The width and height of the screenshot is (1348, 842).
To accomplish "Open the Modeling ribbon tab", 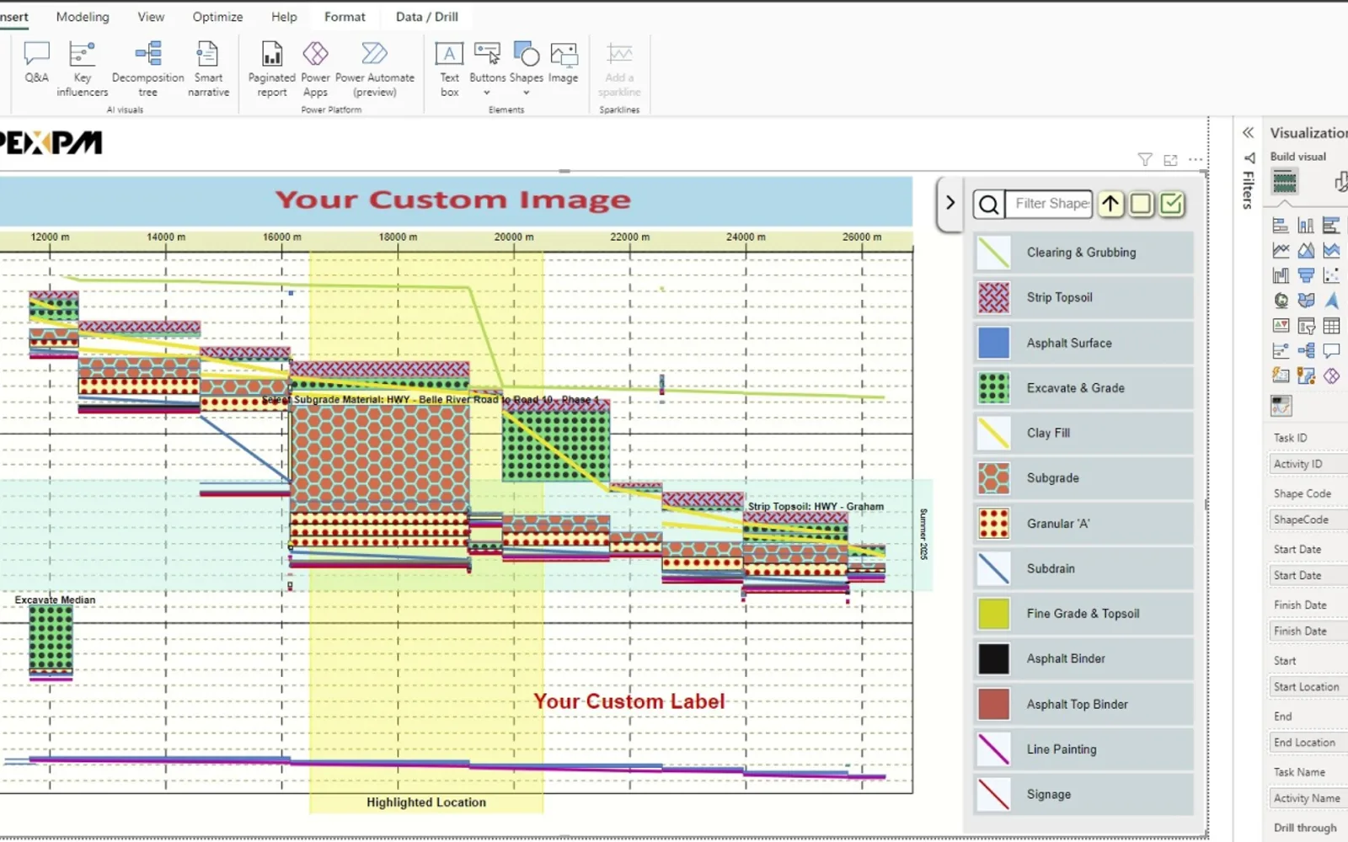I will [x=83, y=17].
